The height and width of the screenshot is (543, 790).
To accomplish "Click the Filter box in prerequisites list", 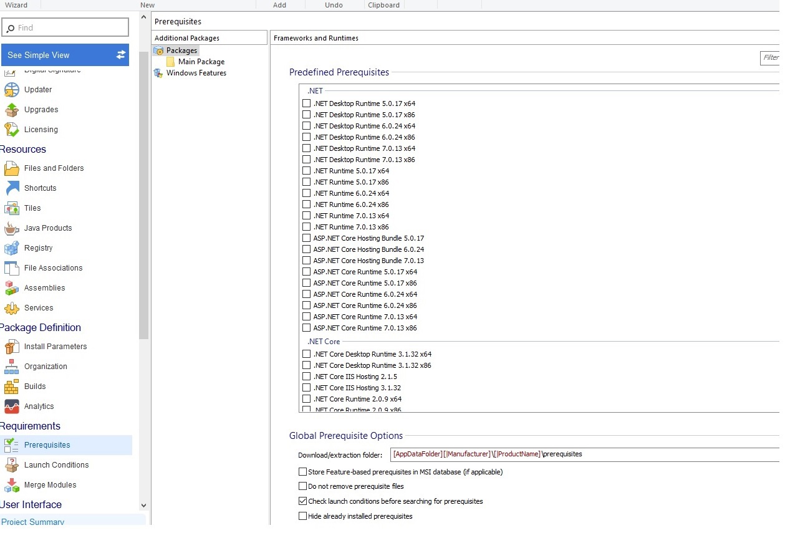I will [x=769, y=58].
